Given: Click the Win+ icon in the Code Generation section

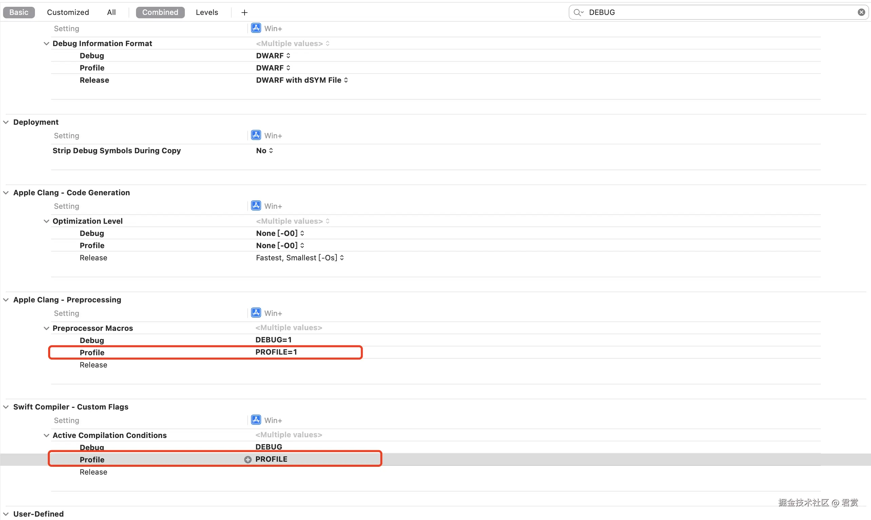Looking at the screenshot, I should point(256,206).
